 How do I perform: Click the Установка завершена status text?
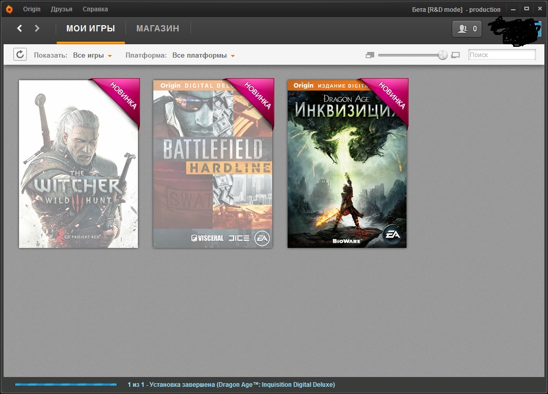point(232,385)
